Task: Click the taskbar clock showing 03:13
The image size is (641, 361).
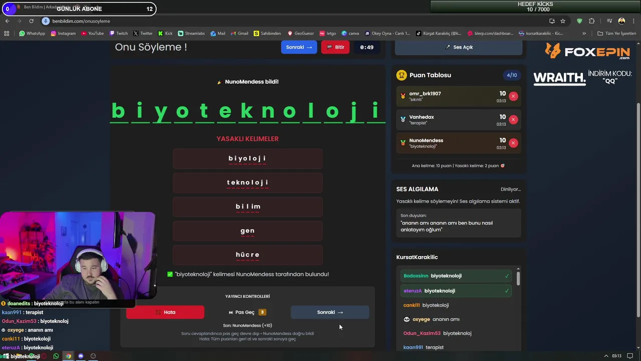Action: pyautogui.click(x=616, y=356)
